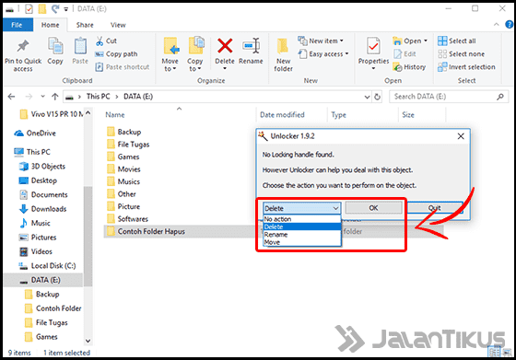Image resolution: width=516 pixels, height=360 pixels.
Task: Sort by the Name column header
Action: [115, 115]
